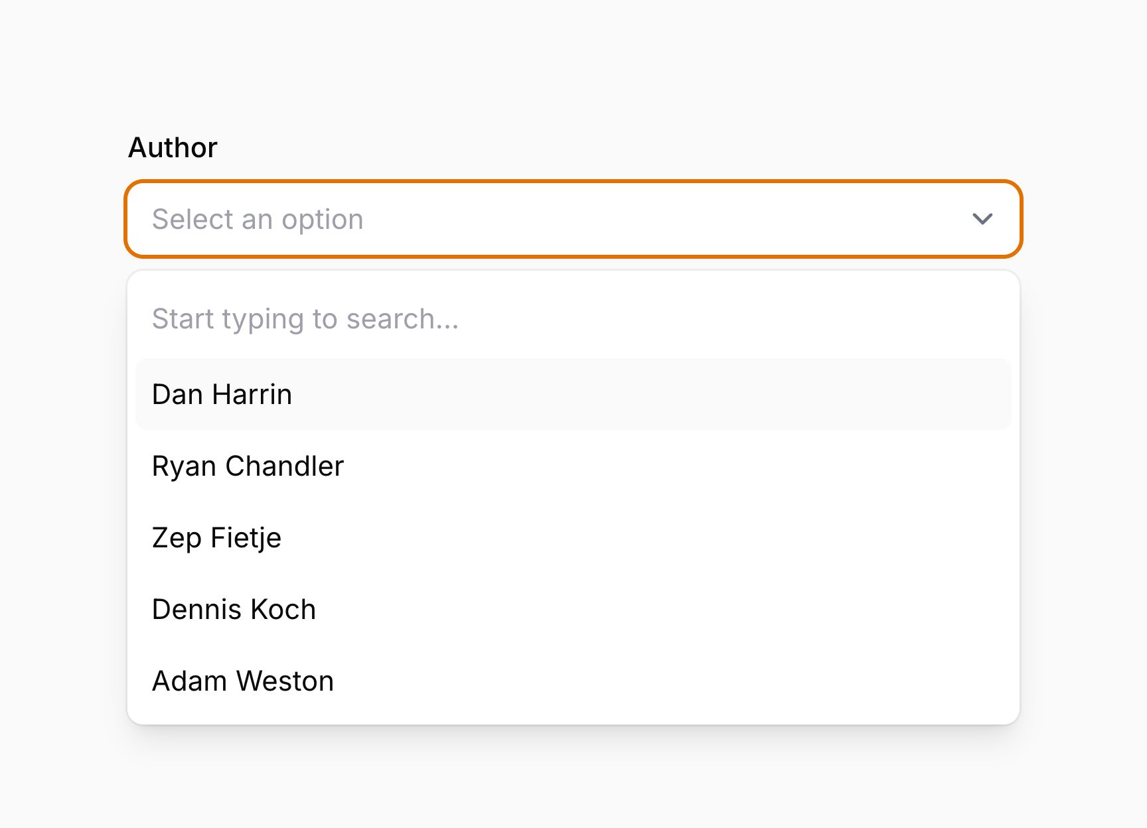Screen dimensions: 1147x828
Task: Click the Author select dropdown chevron
Action: [x=982, y=219]
